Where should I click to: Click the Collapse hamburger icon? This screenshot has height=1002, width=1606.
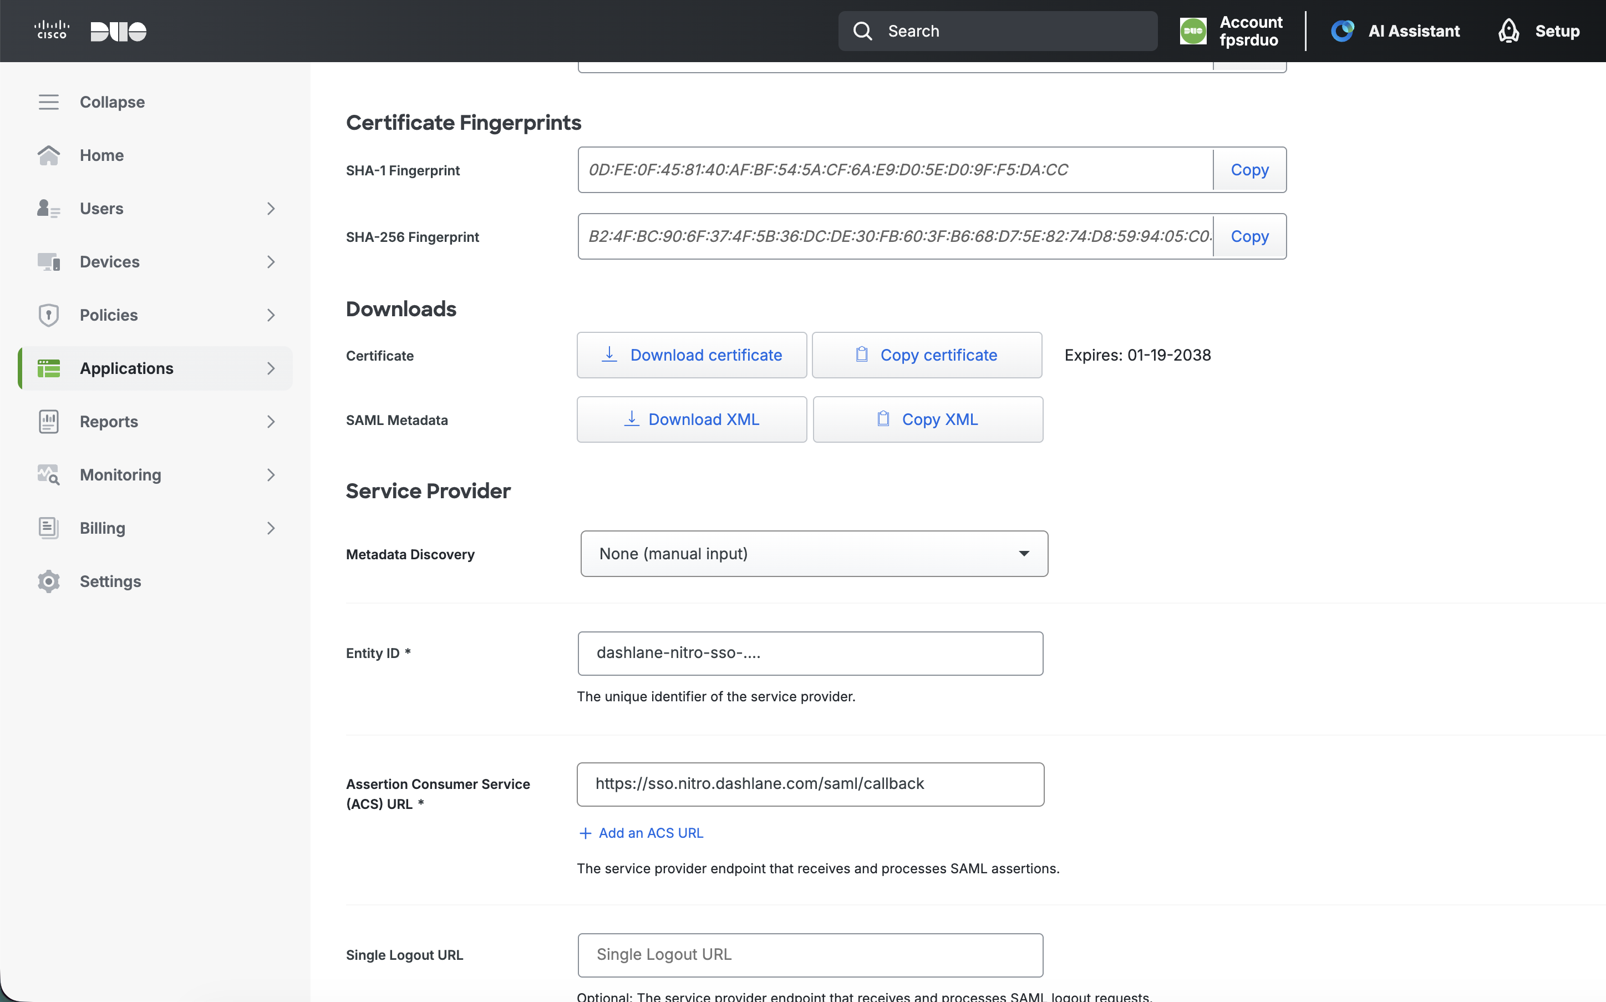pyautogui.click(x=48, y=102)
